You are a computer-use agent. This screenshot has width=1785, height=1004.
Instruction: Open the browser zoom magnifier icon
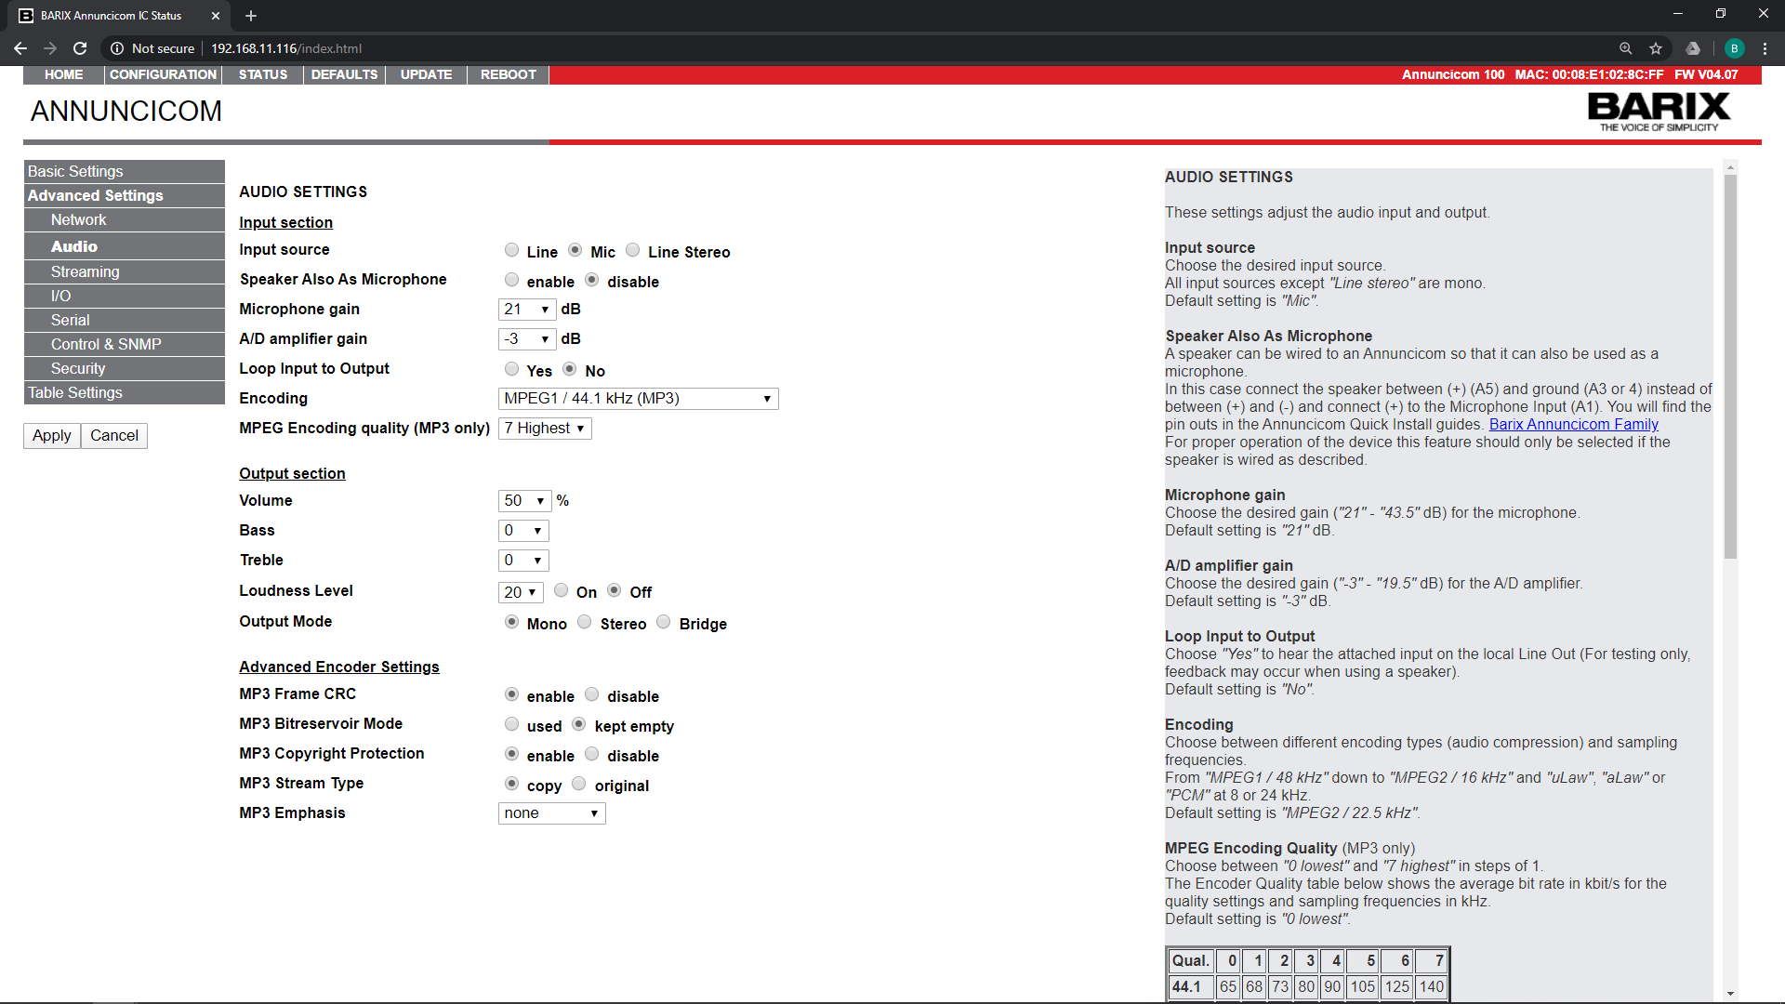click(1625, 48)
